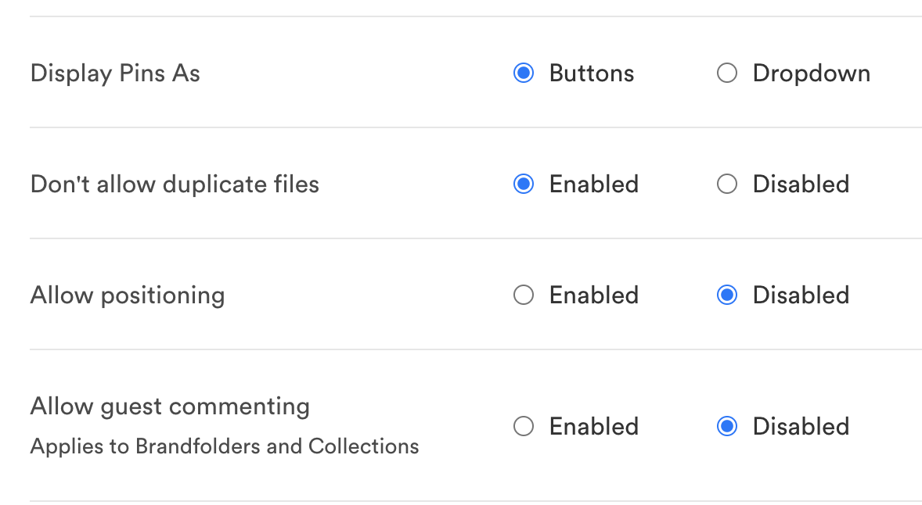
Task: Enable the Don't allow duplicate files radio
Action: pyautogui.click(x=523, y=184)
